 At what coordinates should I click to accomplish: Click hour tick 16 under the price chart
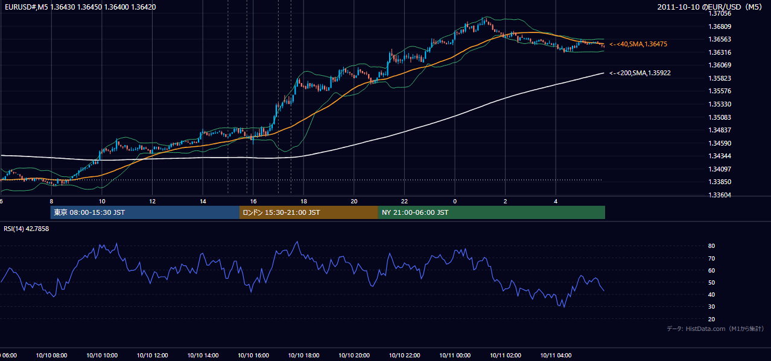[x=253, y=202]
